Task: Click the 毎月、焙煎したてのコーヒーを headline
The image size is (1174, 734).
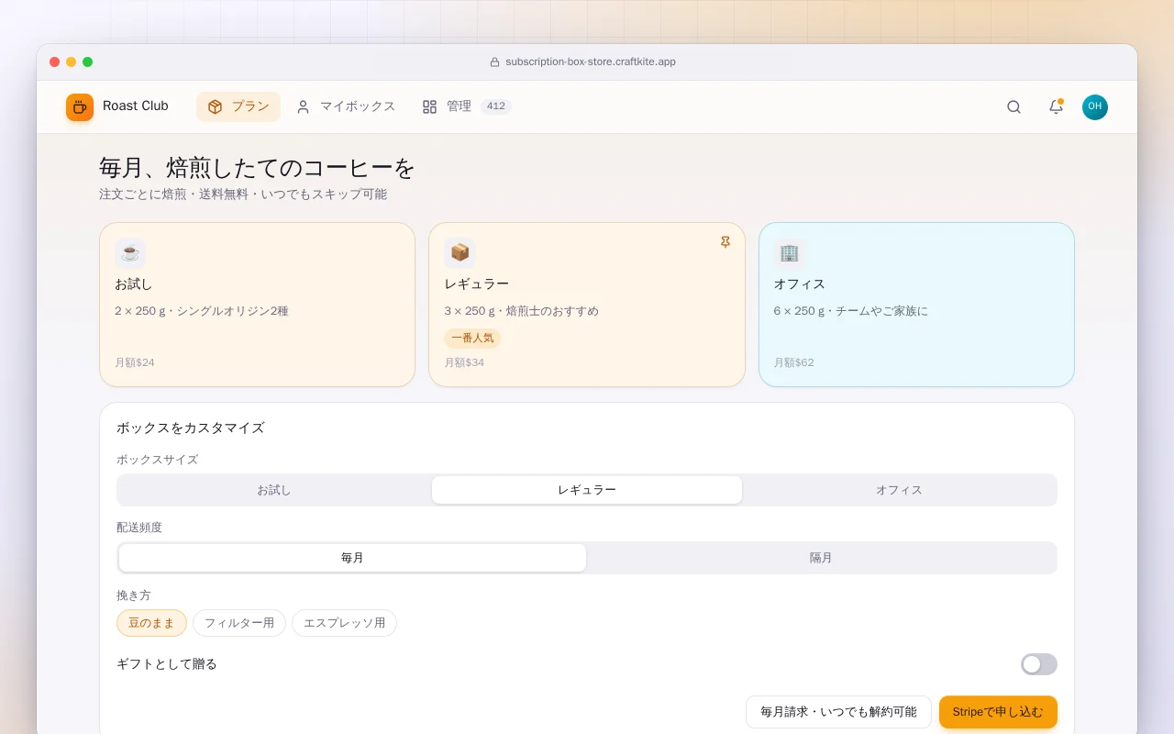Action: click(258, 168)
